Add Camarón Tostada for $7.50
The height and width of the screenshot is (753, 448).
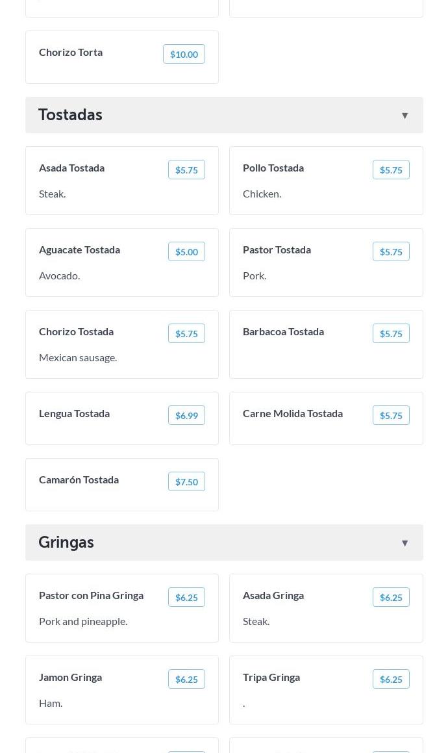(186, 481)
